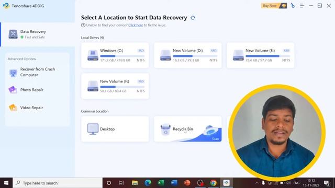Click the Desktop monitor icon
The height and width of the screenshot is (188, 335).
[x=93, y=129]
